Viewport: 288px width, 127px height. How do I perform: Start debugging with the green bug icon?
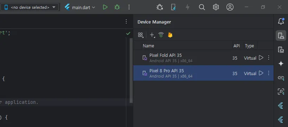(x=117, y=7)
